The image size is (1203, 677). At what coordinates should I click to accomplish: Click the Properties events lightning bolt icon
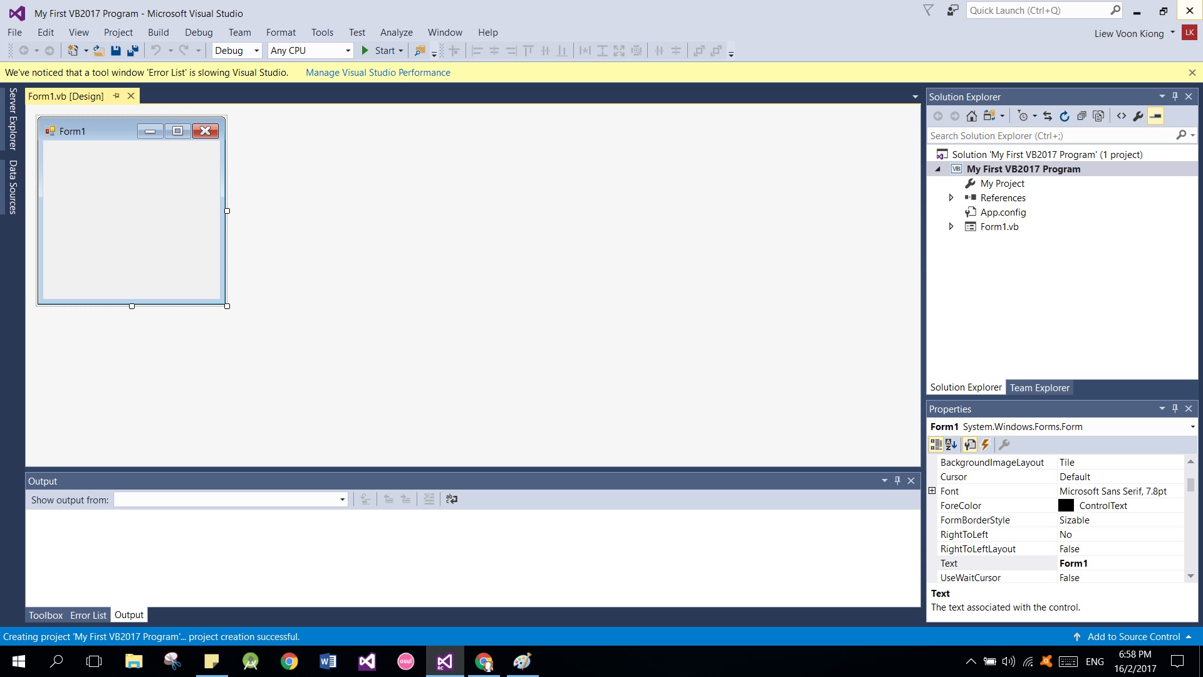click(985, 444)
